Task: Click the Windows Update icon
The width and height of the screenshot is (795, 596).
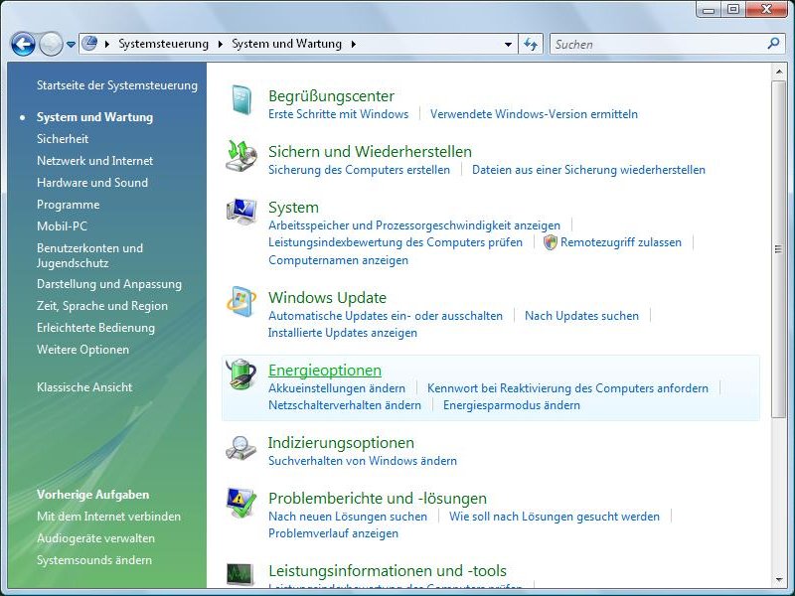Action: (x=241, y=302)
